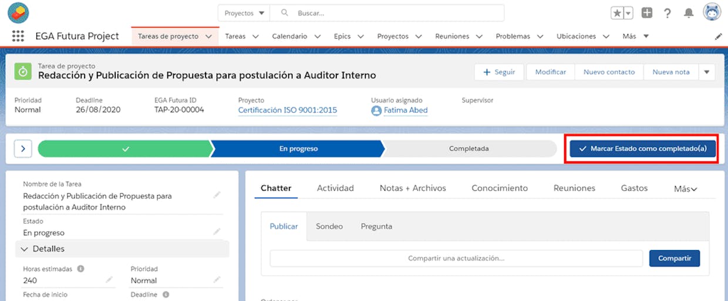Switch to the Conocimiento tab
The width and height of the screenshot is (728, 301).
pyautogui.click(x=500, y=188)
